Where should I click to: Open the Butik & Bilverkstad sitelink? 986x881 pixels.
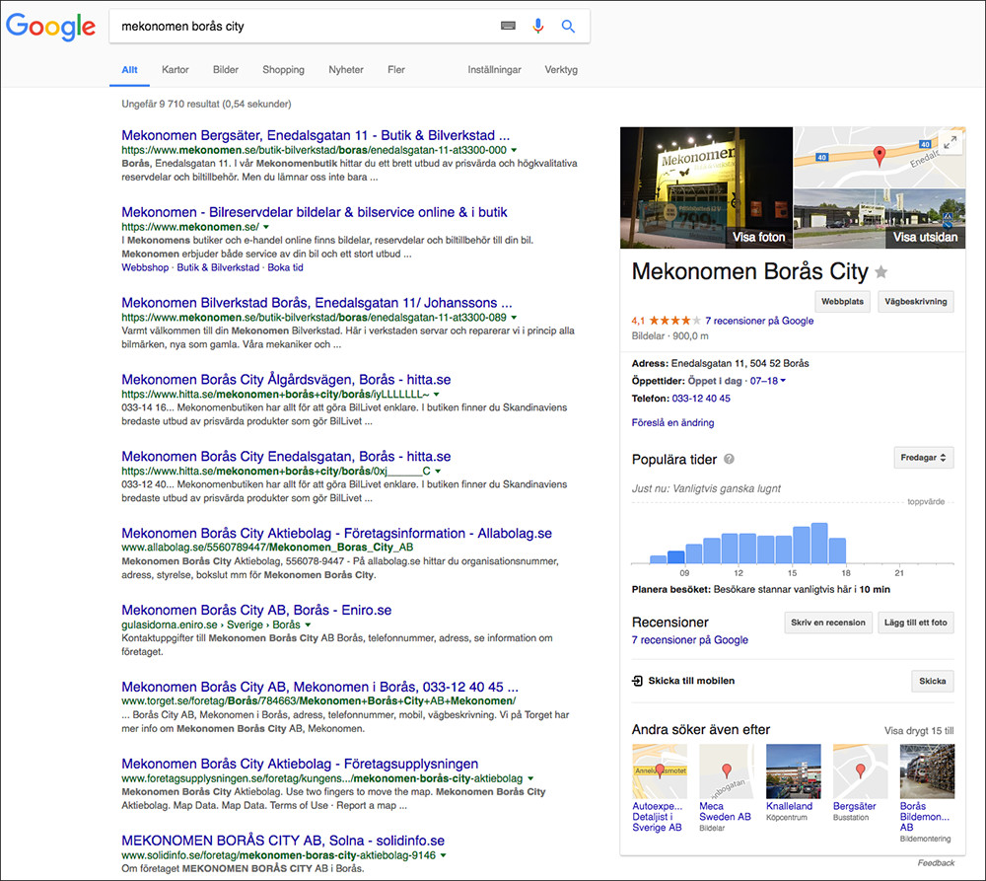pyautogui.click(x=218, y=267)
